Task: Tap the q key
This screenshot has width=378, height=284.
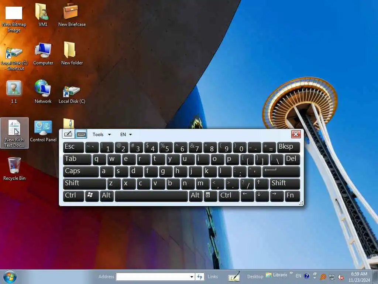Action: coord(99,160)
